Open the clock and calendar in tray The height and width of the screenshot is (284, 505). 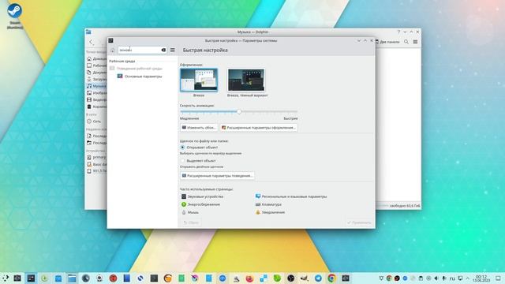point(481,278)
